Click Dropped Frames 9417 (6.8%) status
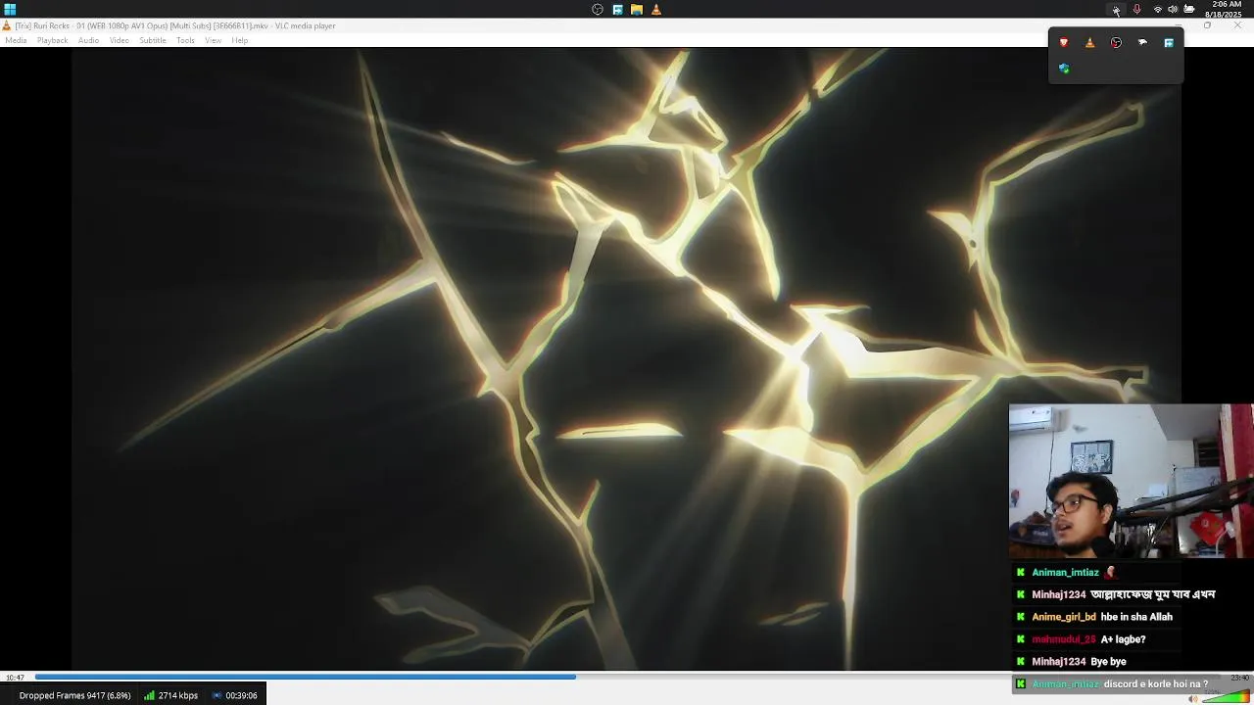Screen dimensions: 1254x705 click(x=74, y=695)
